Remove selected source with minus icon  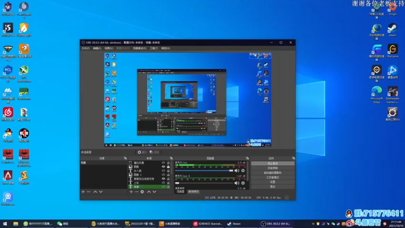(137, 192)
